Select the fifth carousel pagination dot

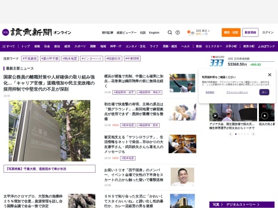248,134
